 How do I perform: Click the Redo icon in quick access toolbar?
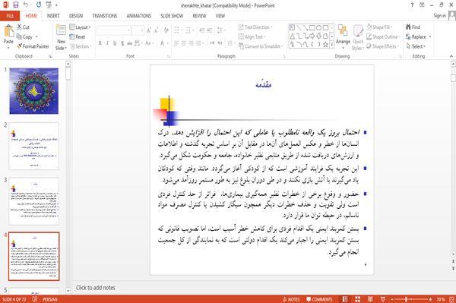click(x=39, y=5)
